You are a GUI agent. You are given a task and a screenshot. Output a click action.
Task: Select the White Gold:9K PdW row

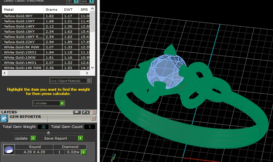pos(46,47)
